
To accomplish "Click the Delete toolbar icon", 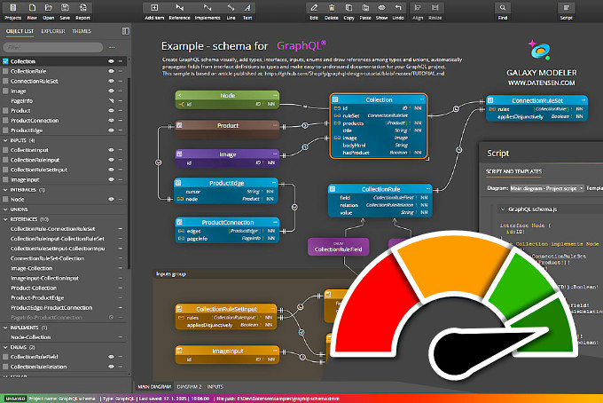I will coord(332,12).
